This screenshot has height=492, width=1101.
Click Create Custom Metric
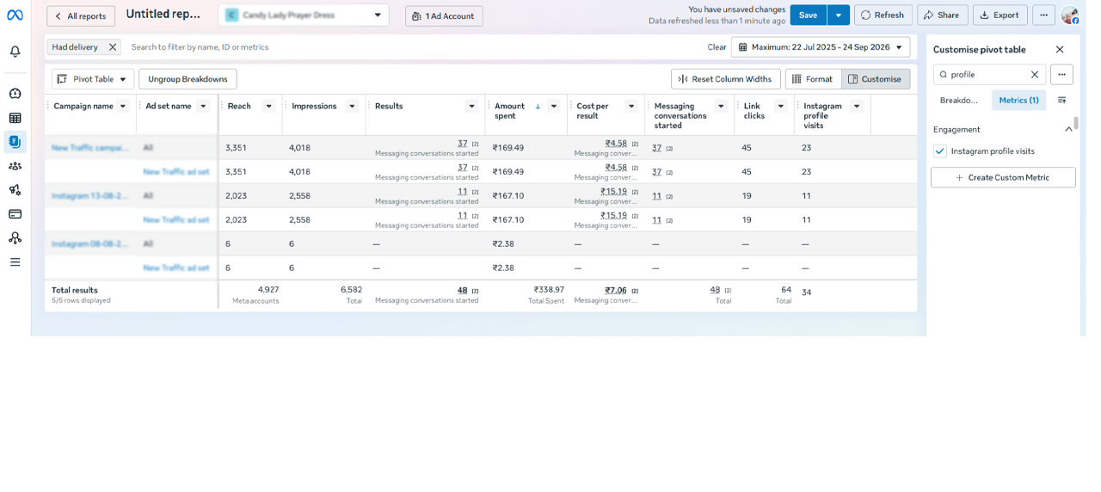click(x=1003, y=177)
